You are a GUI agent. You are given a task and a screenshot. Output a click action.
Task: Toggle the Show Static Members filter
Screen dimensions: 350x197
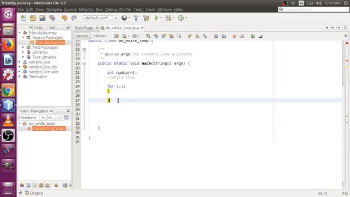35,185
